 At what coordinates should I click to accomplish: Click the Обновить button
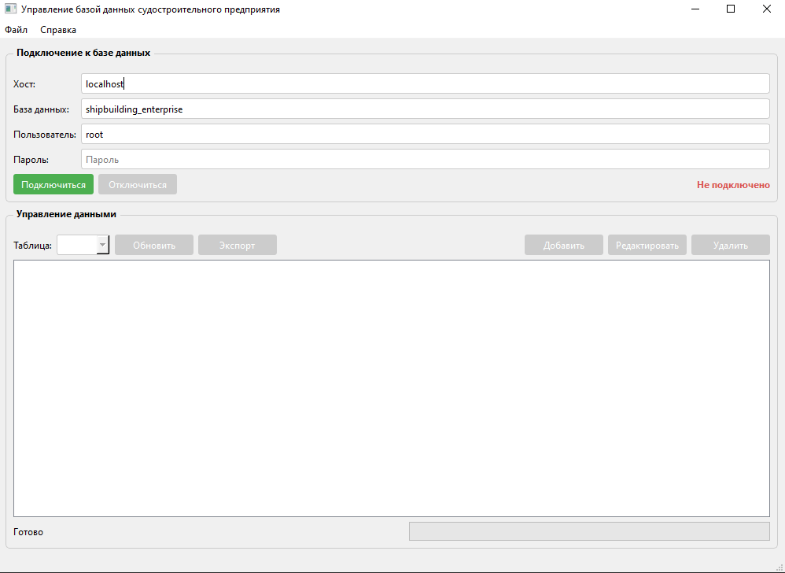coord(154,245)
